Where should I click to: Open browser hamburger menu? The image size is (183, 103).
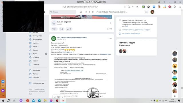164,2
